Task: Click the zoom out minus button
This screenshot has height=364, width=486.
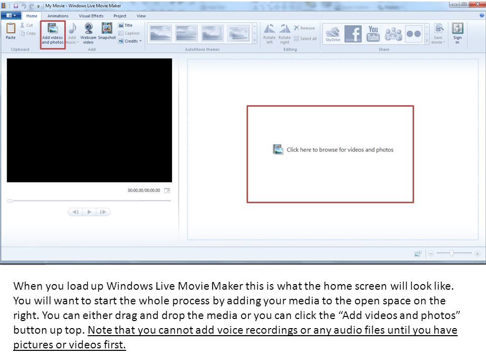Action: pyautogui.click(x=431, y=253)
